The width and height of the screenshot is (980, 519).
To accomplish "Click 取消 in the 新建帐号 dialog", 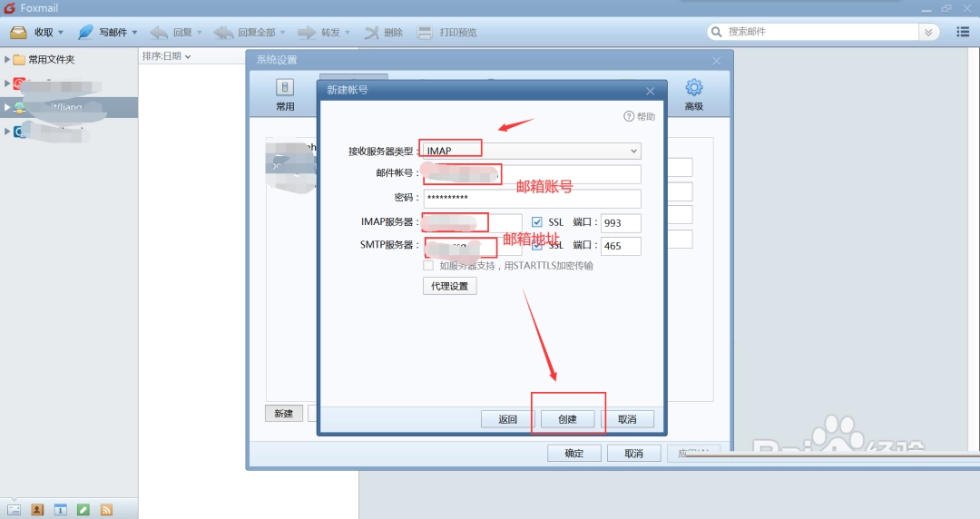I will [628, 419].
